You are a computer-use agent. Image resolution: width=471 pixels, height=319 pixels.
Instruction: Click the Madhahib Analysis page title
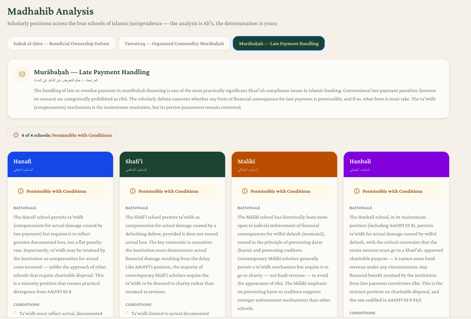pos(50,11)
